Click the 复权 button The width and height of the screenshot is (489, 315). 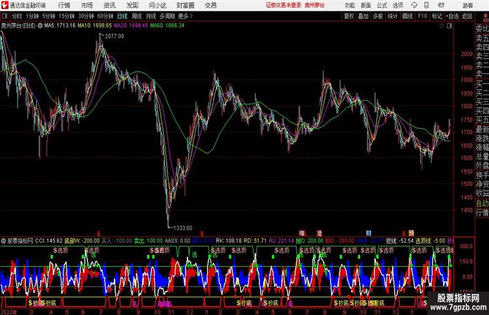click(x=349, y=16)
